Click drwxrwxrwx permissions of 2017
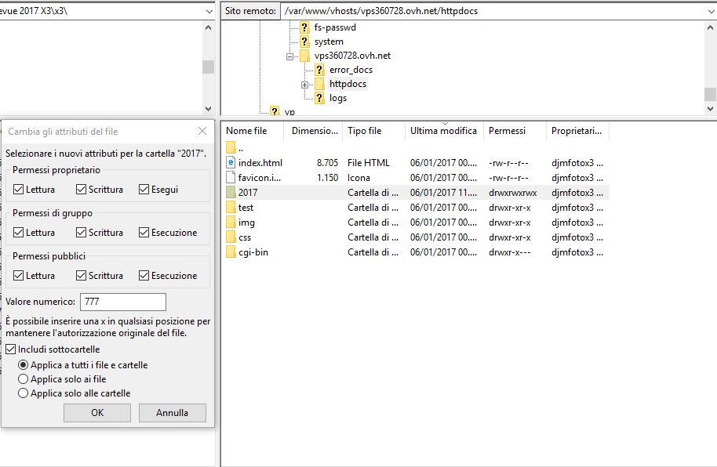Image resolution: width=717 pixels, height=467 pixels. point(512,193)
